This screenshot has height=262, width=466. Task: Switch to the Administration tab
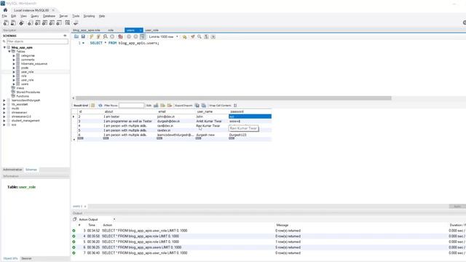coord(12,170)
